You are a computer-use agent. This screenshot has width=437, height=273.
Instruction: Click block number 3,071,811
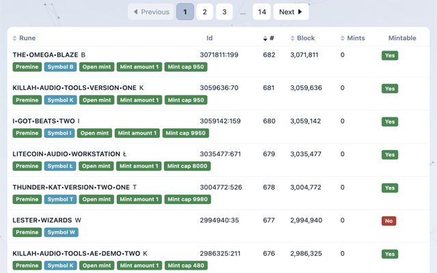click(x=304, y=55)
